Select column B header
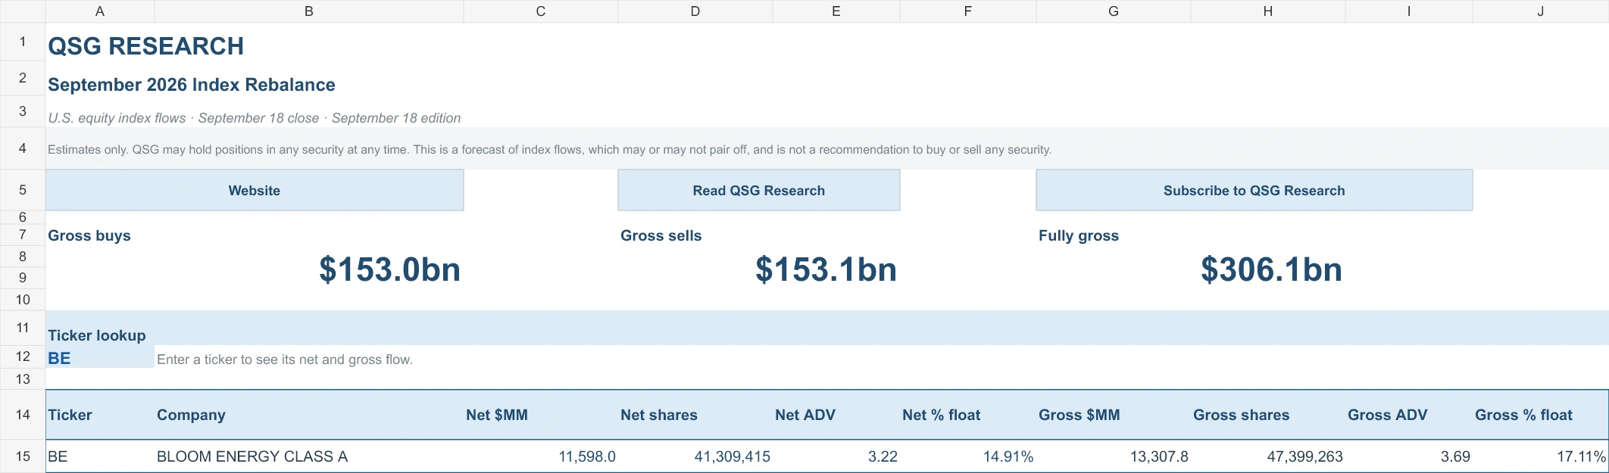 pyautogui.click(x=309, y=11)
